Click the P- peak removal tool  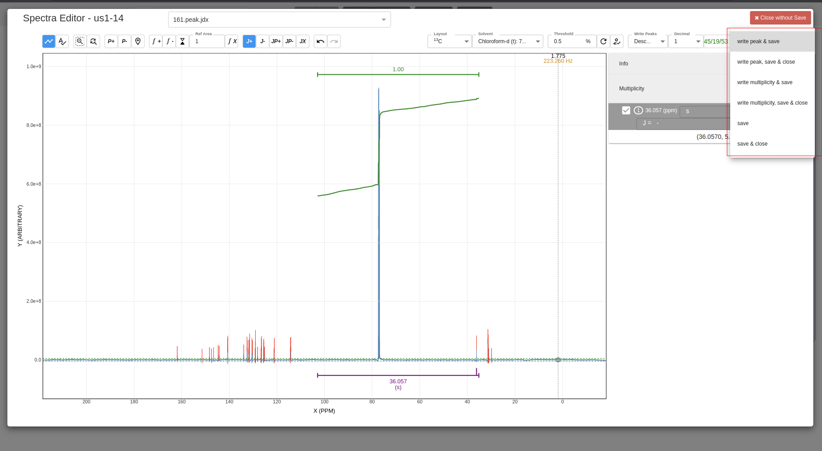pos(125,41)
